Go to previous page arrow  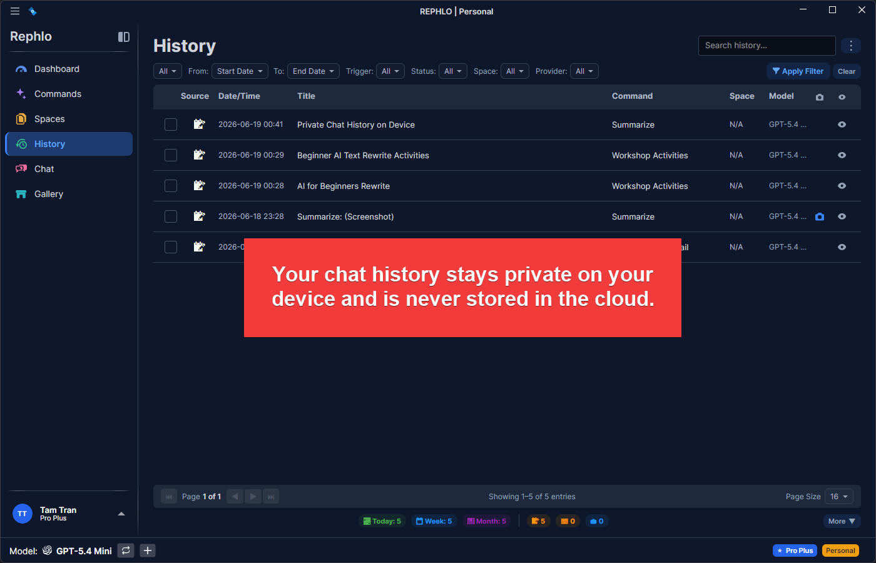tap(235, 497)
